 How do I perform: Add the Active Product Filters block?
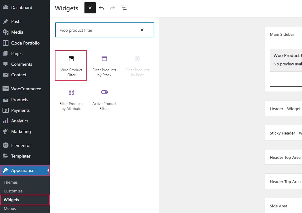click(x=104, y=99)
